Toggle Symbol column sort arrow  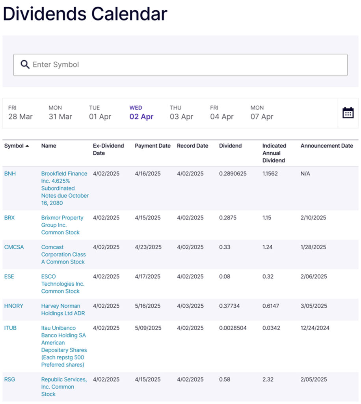pyautogui.click(x=27, y=146)
